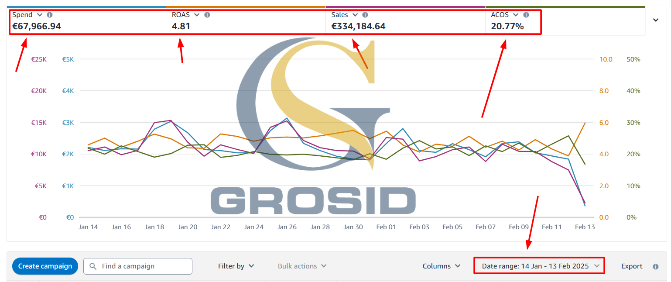Click the search magnifier icon in campaign finder
The height and width of the screenshot is (282, 671).
(x=93, y=266)
